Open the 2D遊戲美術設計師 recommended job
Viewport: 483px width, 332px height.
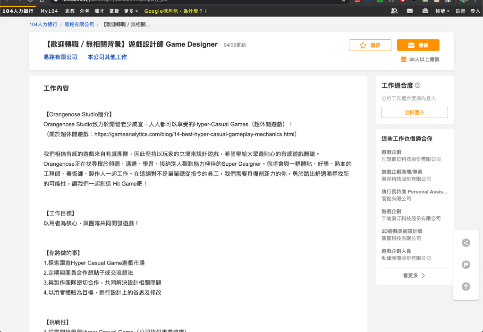click(x=402, y=231)
